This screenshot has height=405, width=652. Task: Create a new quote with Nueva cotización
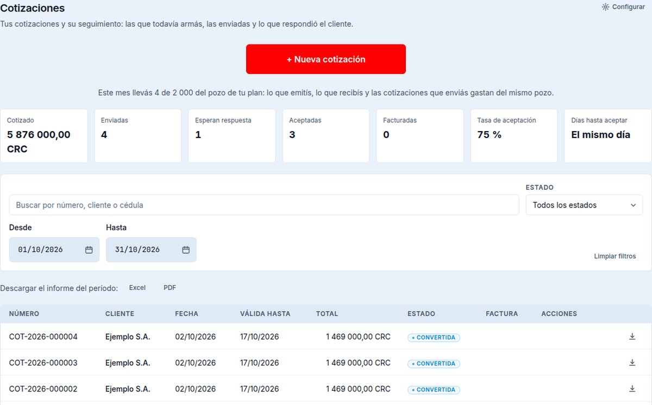[326, 59]
